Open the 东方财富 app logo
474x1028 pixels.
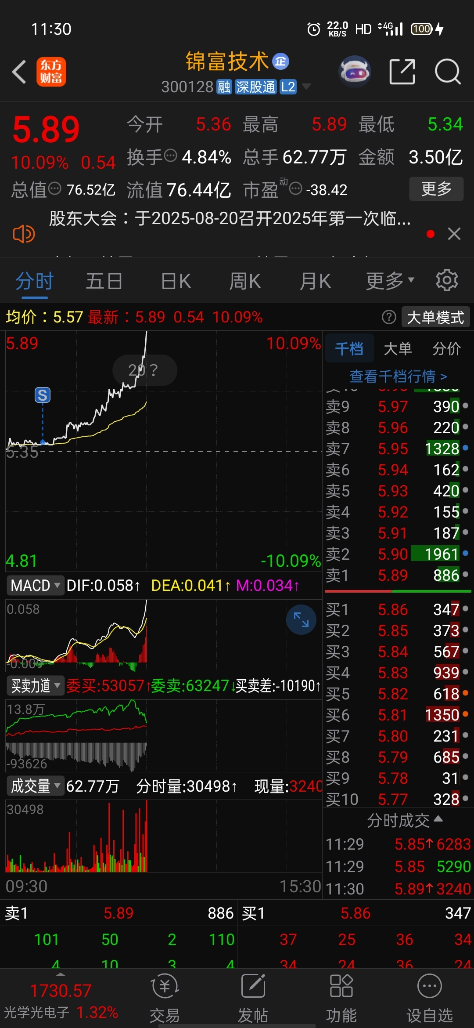pyautogui.click(x=51, y=72)
